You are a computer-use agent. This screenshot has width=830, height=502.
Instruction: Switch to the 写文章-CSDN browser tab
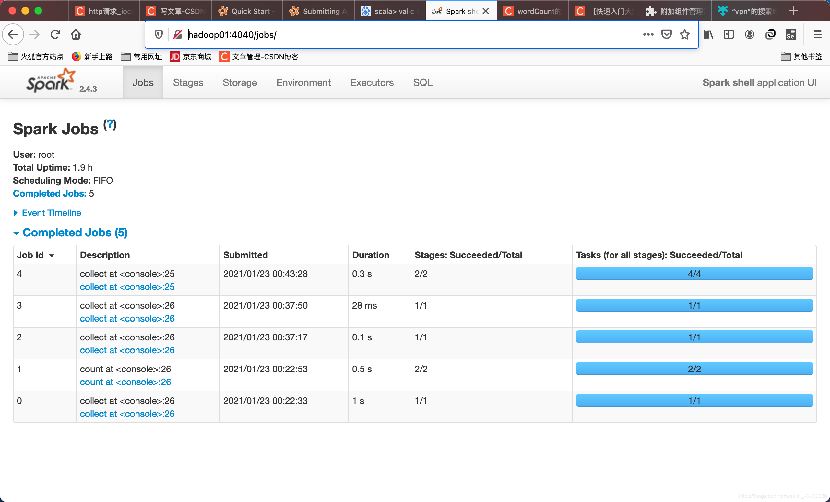(175, 11)
